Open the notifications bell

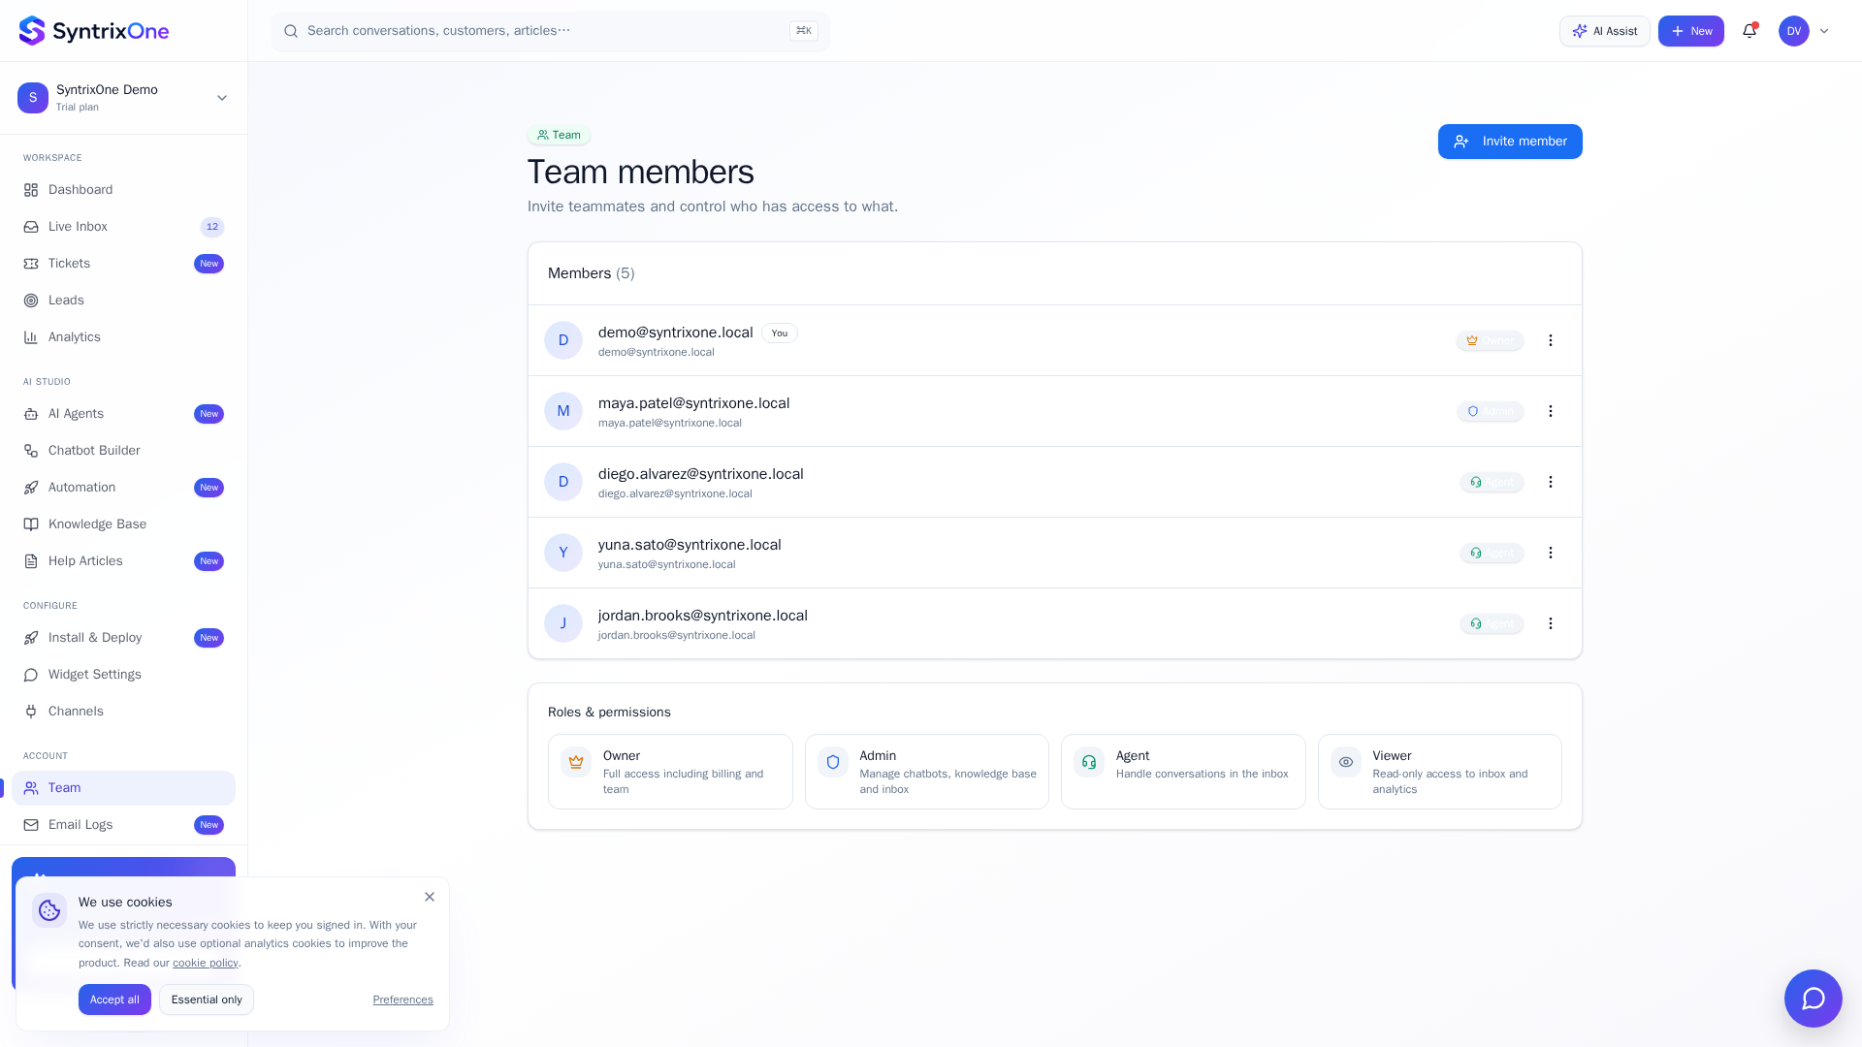(x=1750, y=31)
